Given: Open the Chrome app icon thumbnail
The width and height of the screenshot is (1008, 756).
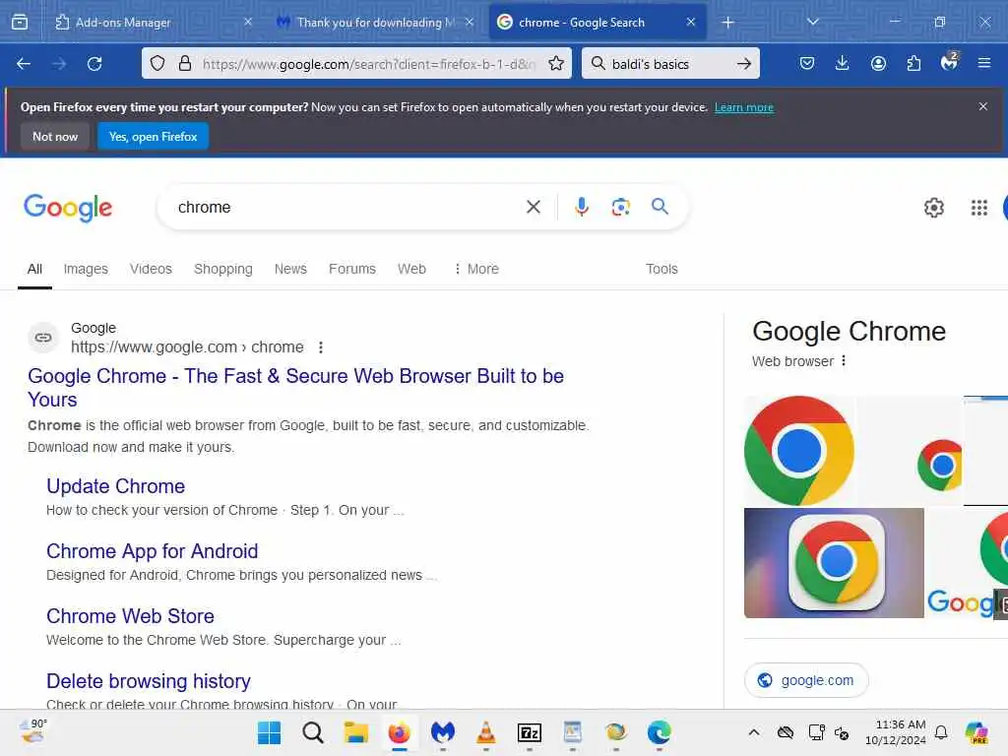Looking at the screenshot, I should pyautogui.click(x=834, y=563).
